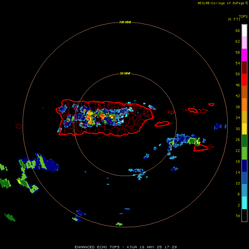Click the 'NEXLAB-College of DuPage' credit text
Screen dimensions: 249x249
tap(221, 3)
